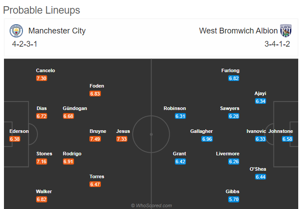Click the O'Shea 6.44 rating badge
The height and width of the screenshot is (209, 300).
(x=261, y=177)
